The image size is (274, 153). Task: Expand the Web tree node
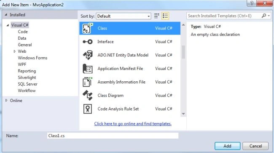[x=15, y=51]
